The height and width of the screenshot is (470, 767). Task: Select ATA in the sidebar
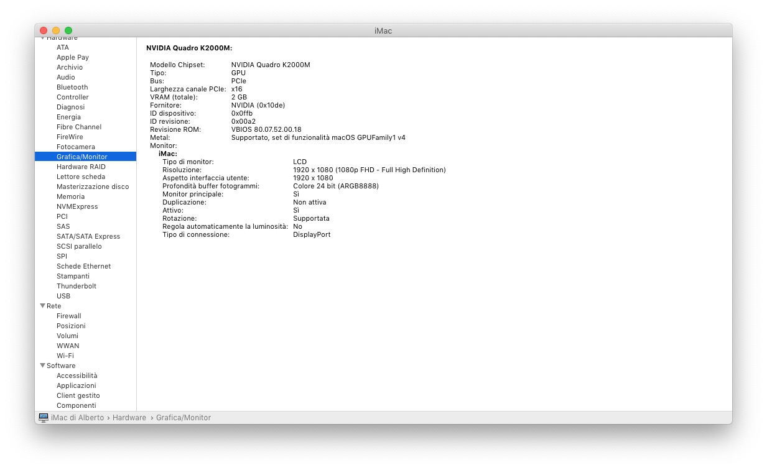point(63,47)
